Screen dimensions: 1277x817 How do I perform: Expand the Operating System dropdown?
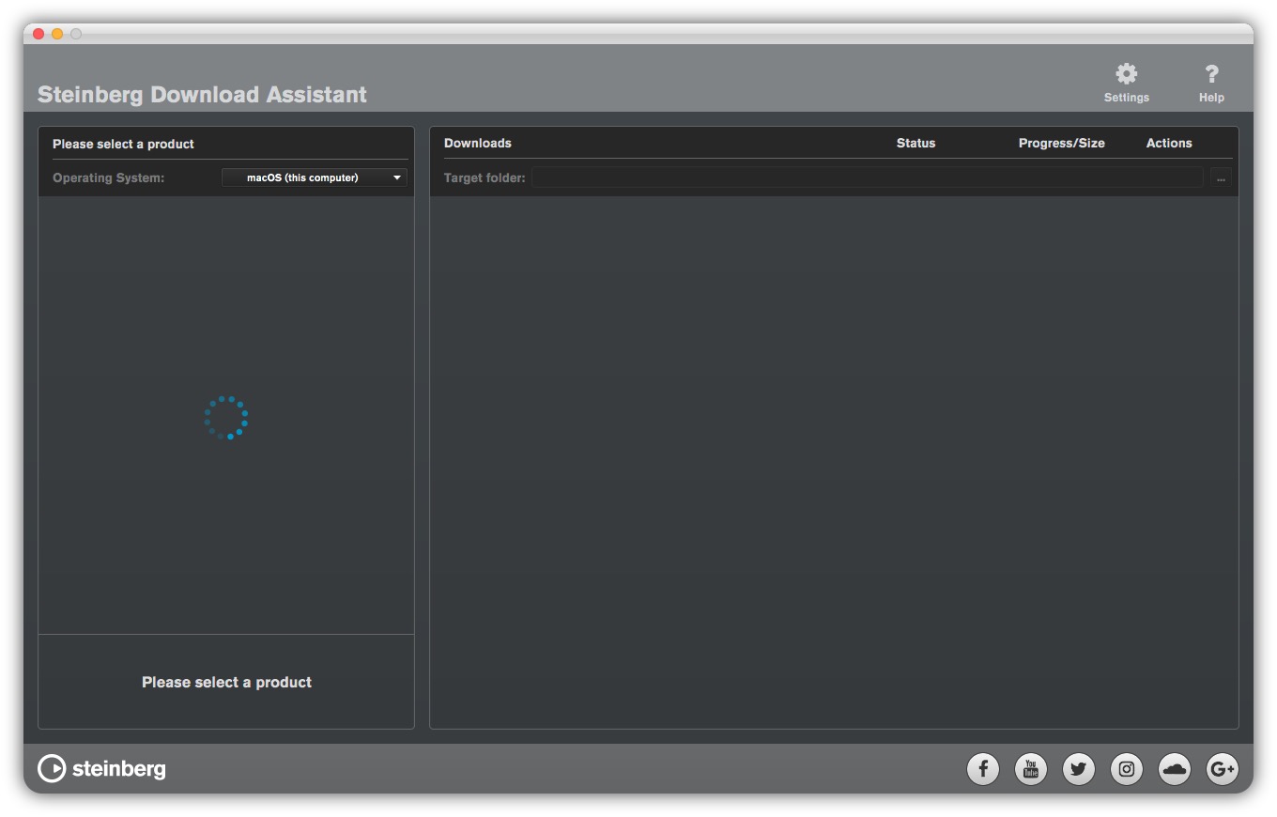315,177
